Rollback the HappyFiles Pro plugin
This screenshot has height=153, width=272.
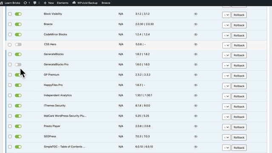pyautogui.click(x=239, y=86)
